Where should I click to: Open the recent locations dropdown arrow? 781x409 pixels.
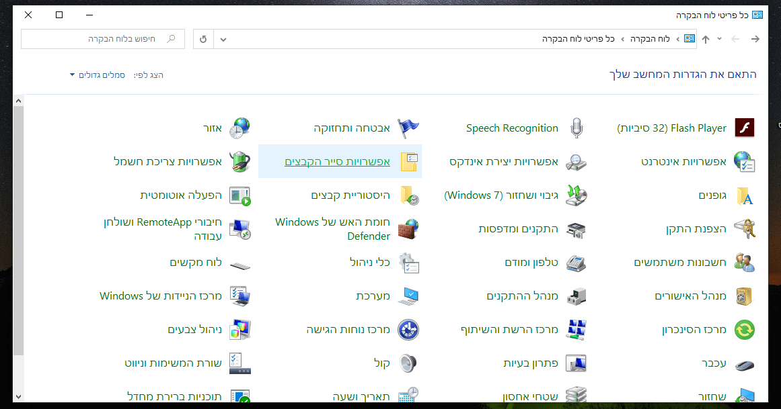[x=719, y=39]
